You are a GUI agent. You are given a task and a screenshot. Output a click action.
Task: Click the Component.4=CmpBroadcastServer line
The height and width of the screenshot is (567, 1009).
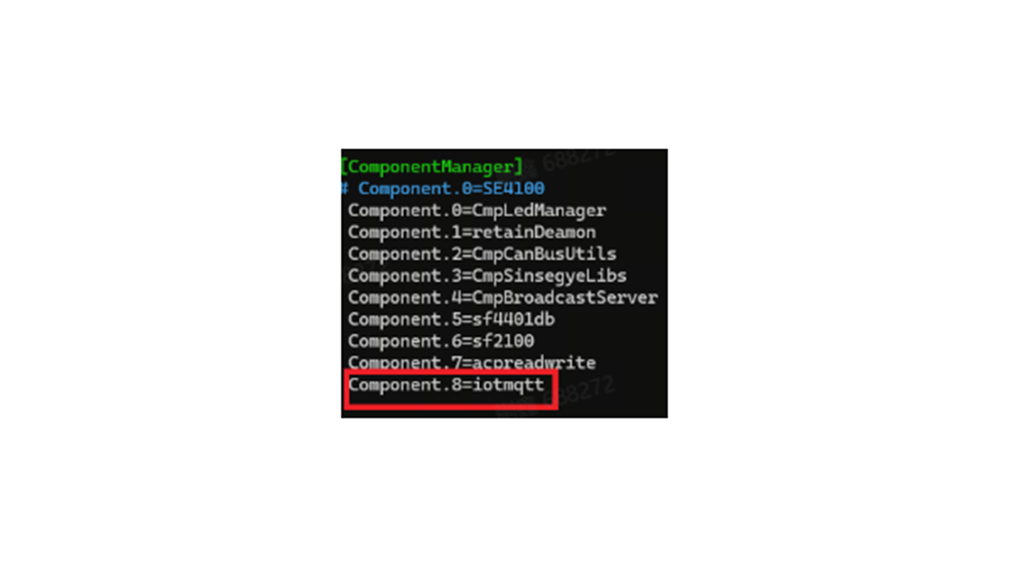click(x=503, y=298)
